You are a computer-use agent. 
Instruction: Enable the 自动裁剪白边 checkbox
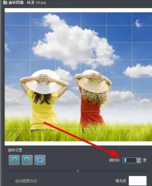(11, 181)
